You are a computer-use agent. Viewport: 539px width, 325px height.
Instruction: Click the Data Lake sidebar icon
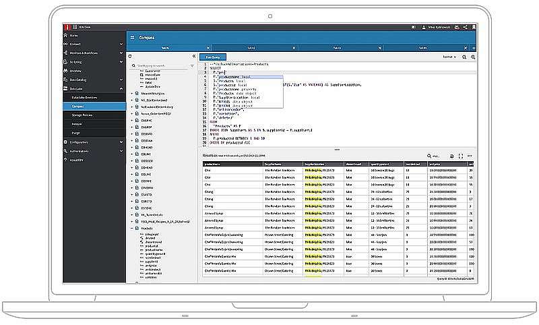pyautogui.click(x=65, y=89)
